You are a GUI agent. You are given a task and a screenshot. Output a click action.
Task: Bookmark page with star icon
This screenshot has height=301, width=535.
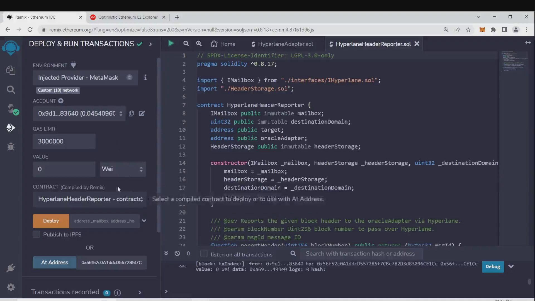pyautogui.click(x=468, y=30)
